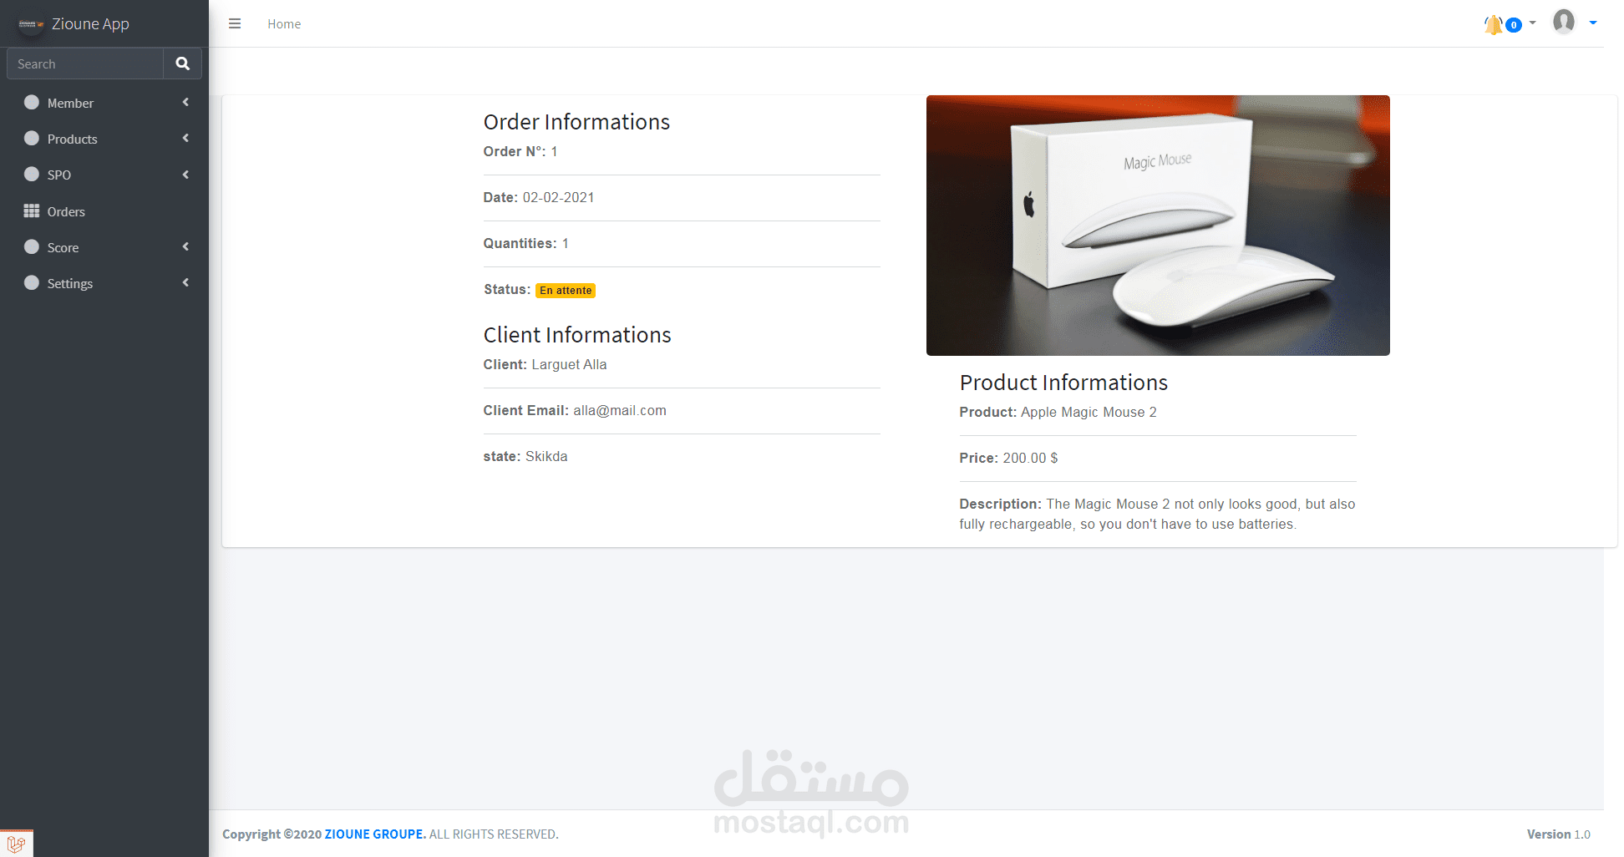Go to Home link
1624x857 pixels.
click(284, 24)
